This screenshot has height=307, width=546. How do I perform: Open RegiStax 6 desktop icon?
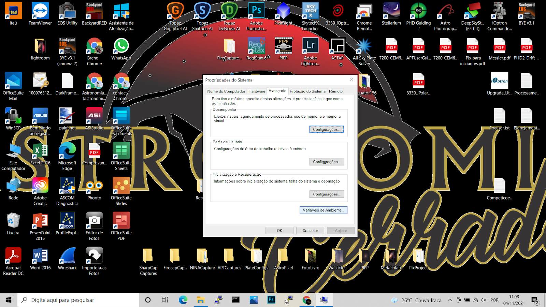(x=256, y=49)
